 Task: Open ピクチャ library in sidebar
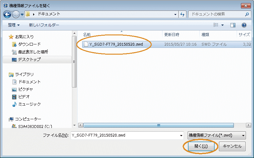23,89
